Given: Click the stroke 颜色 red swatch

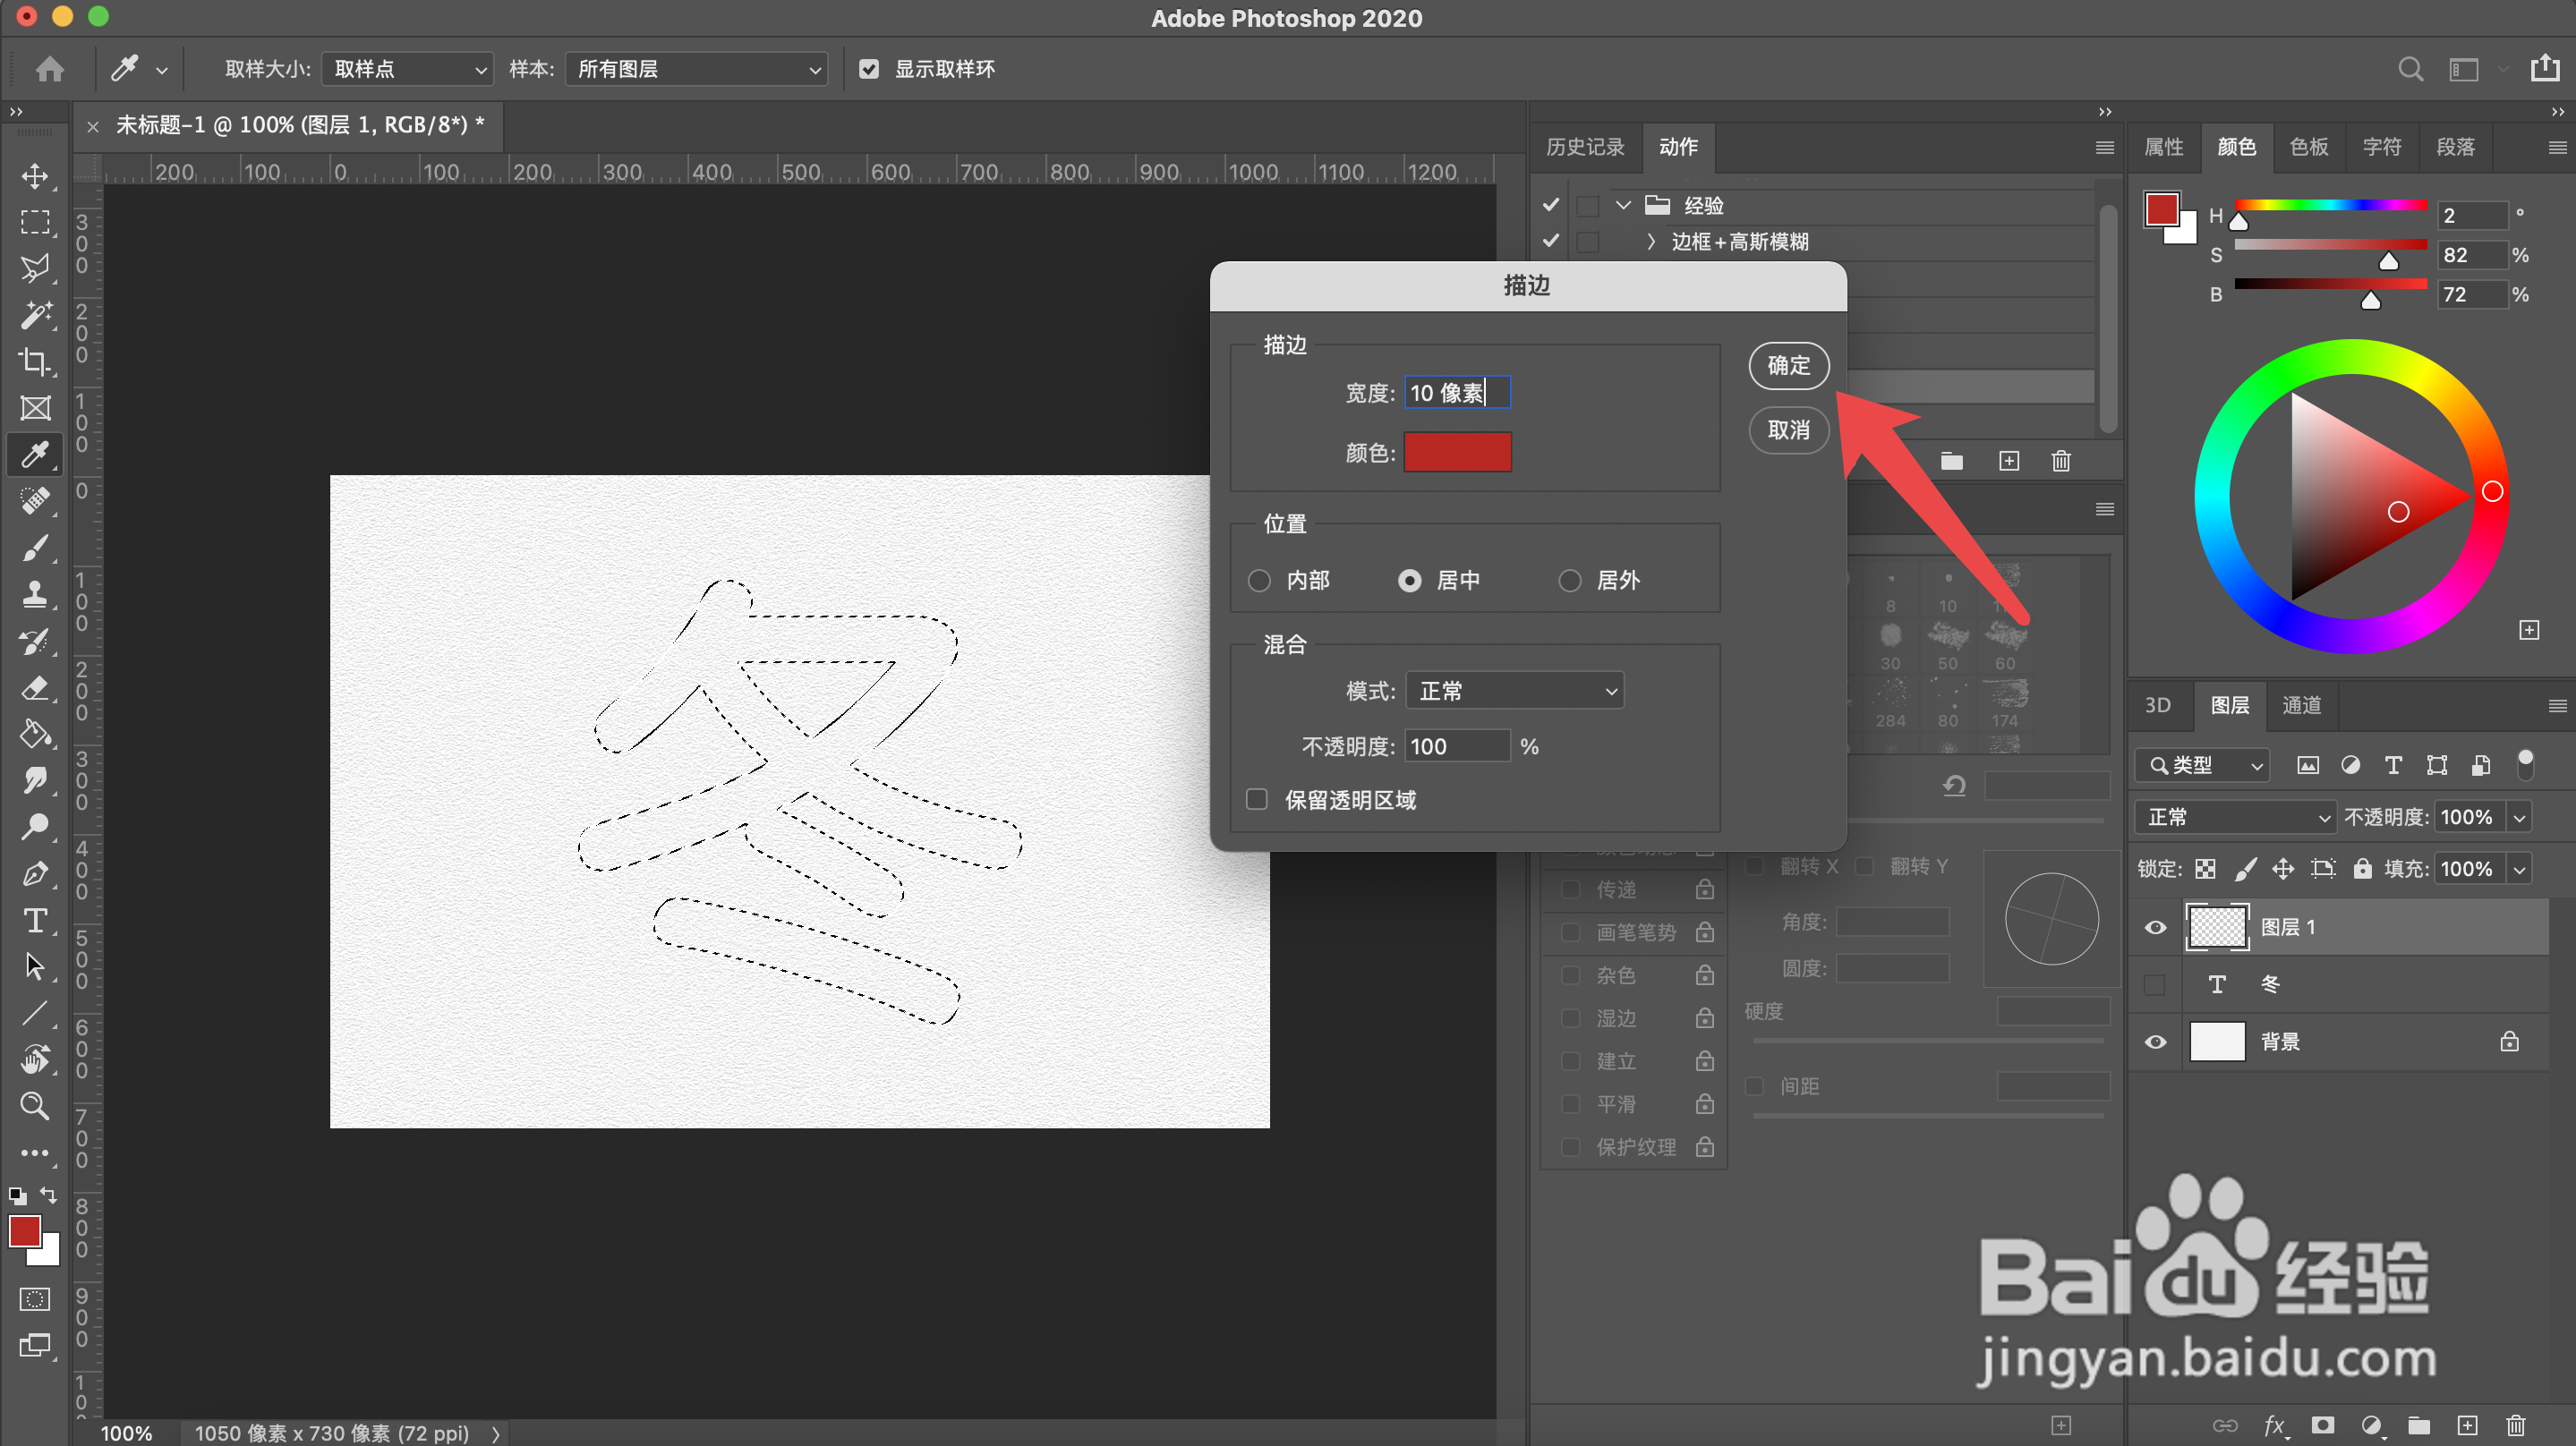Looking at the screenshot, I should point(1457,452).
